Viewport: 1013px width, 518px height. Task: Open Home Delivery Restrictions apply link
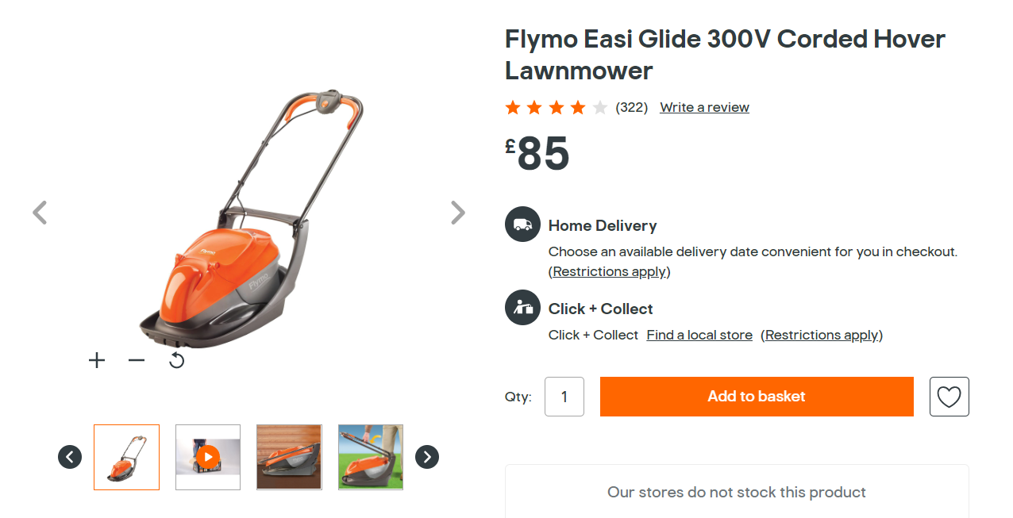coord(610,271)
